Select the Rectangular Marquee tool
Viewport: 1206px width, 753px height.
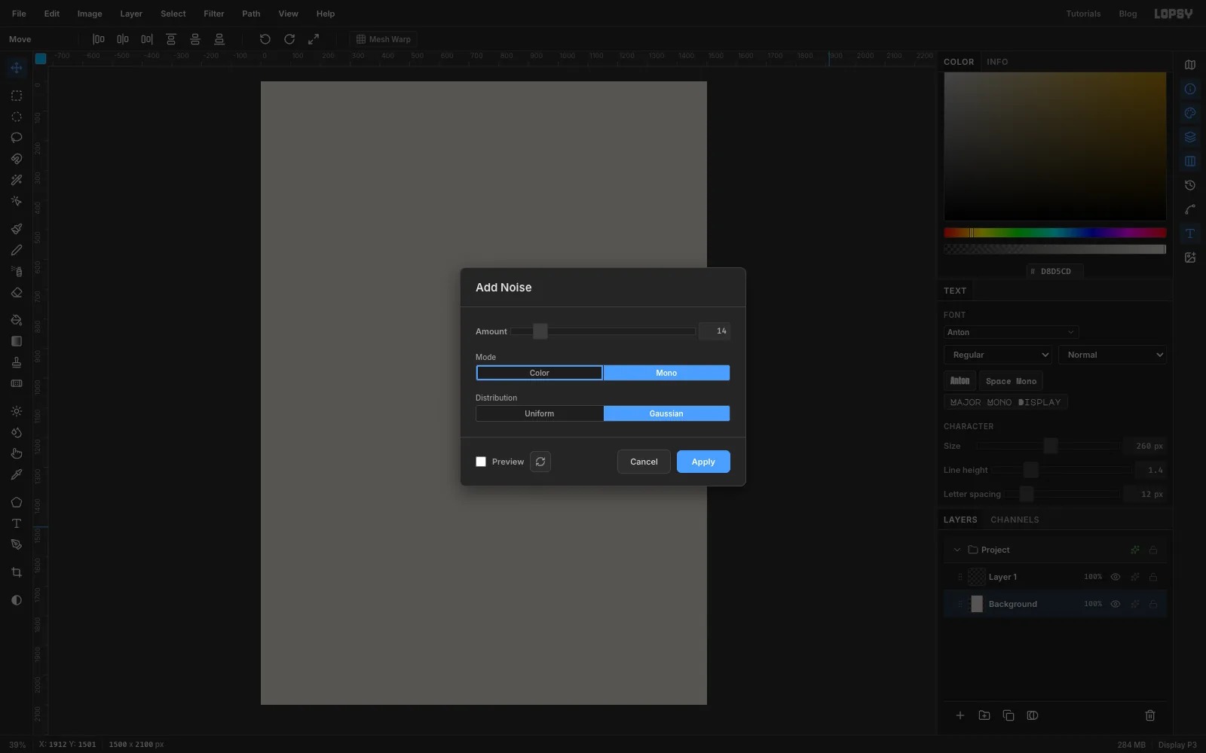coord(17,96)
